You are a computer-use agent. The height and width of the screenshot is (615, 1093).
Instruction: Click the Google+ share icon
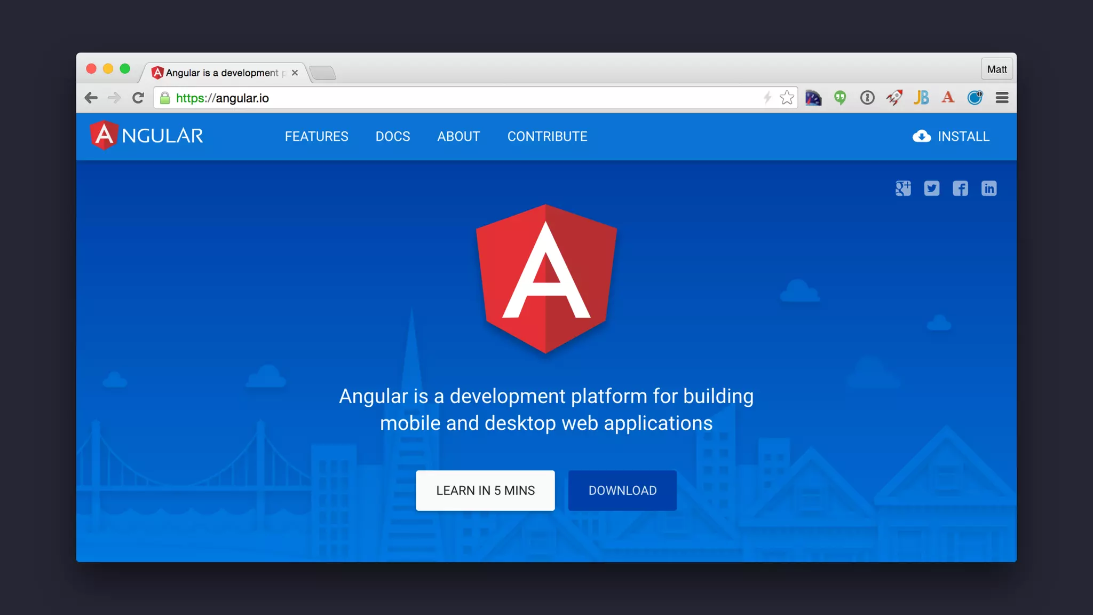click(903, 188)
